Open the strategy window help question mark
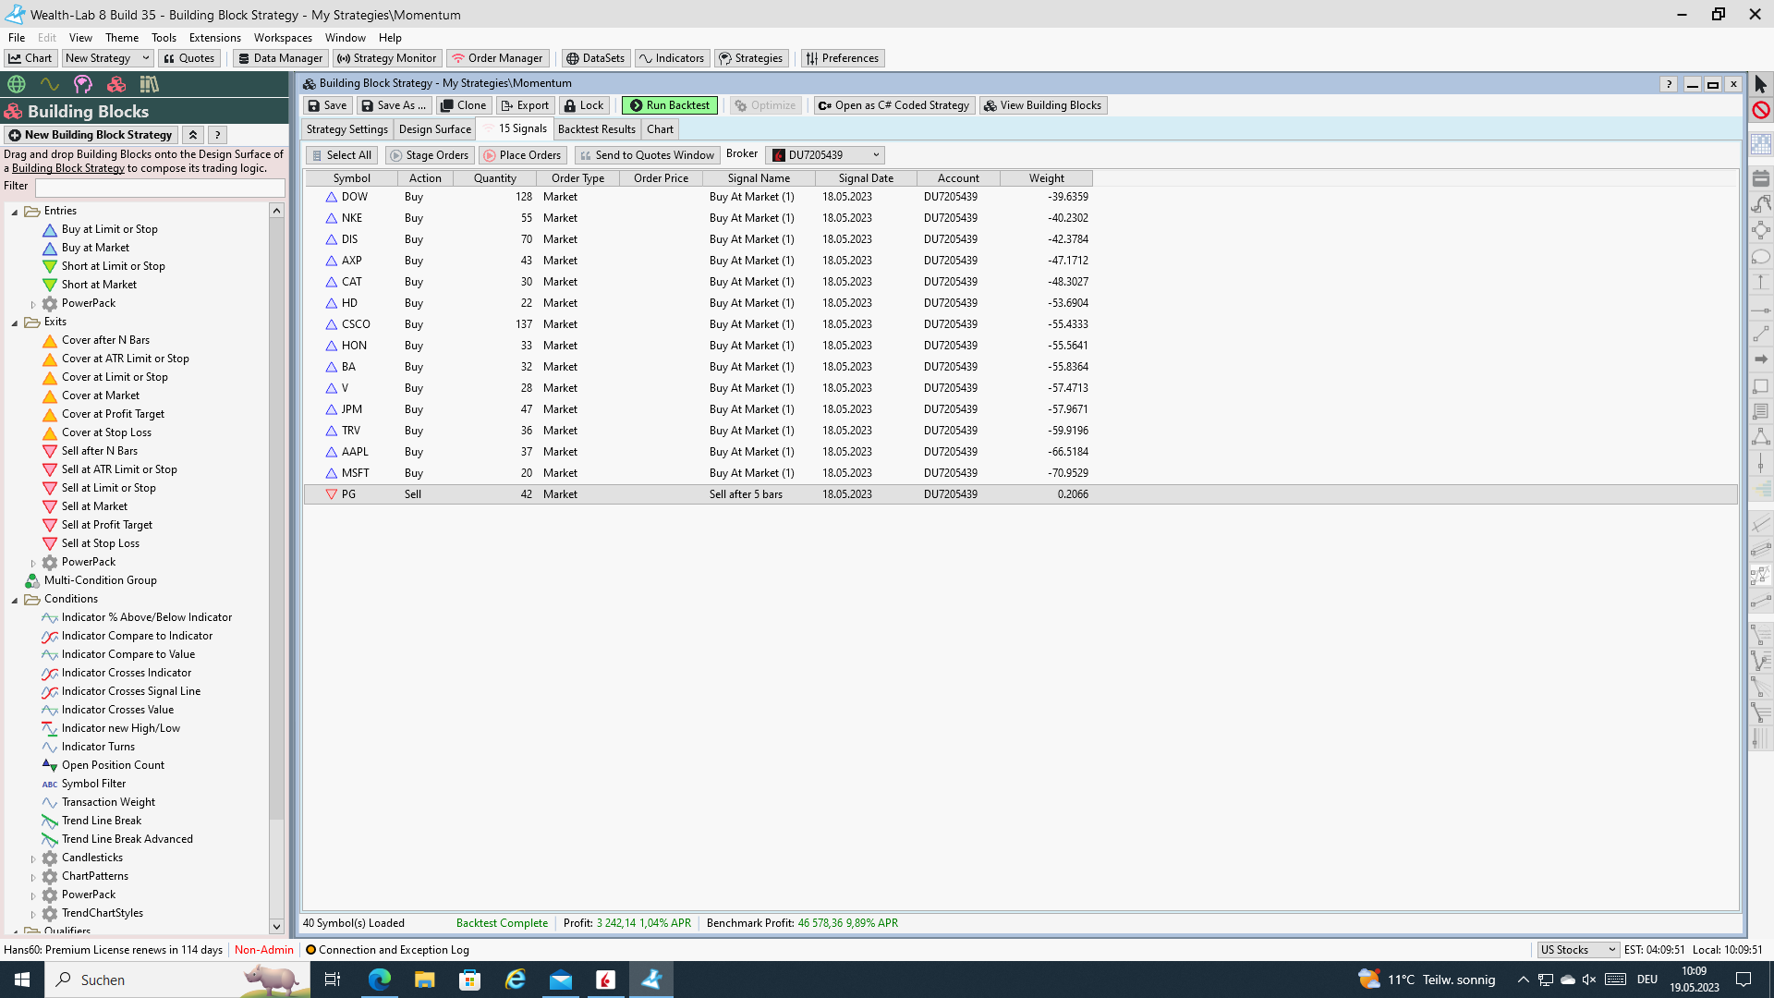This screenshot has width=1774, height=998. click(1669, 84)
